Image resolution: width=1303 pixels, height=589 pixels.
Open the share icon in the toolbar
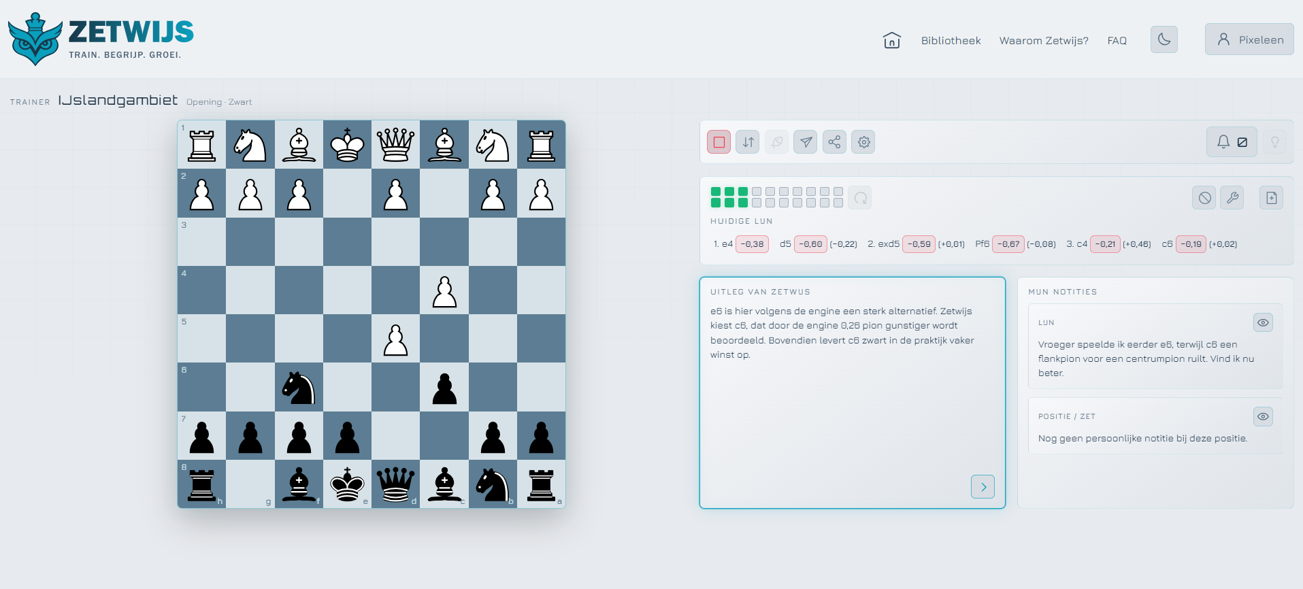834,142
